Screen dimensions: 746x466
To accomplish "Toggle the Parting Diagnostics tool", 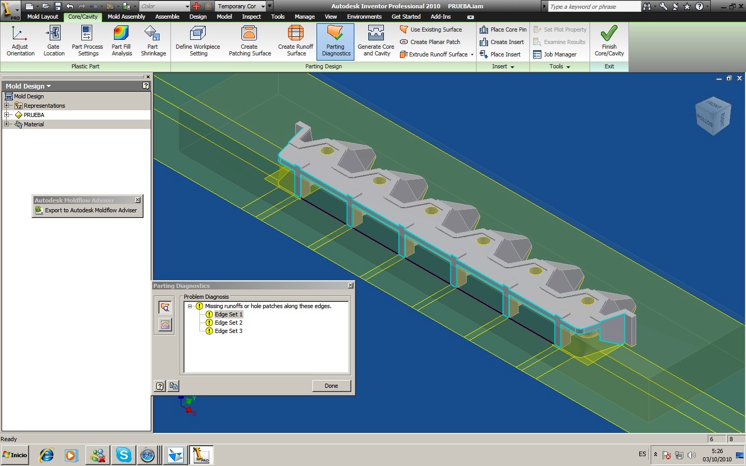I will [336, 41].
